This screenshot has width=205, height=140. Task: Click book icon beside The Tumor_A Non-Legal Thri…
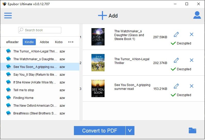pyautogui.click(x=8, y=51)
